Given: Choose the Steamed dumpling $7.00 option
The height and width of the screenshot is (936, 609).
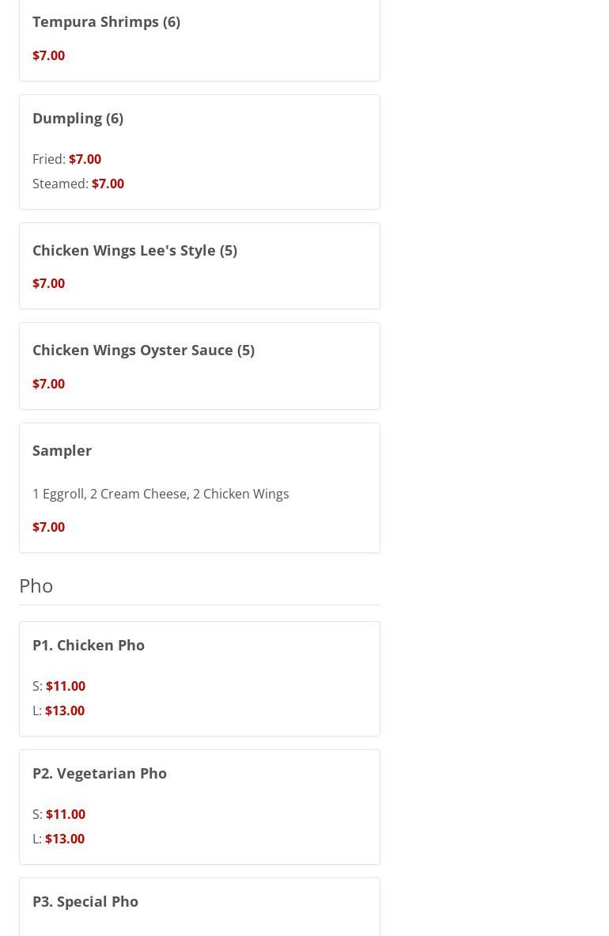Looking at the screenshot, I should click(x=108, y=184).
